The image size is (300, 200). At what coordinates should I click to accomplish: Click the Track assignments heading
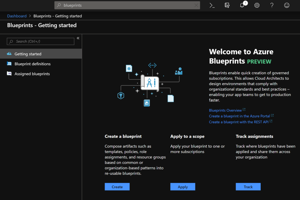pos(254,136)
